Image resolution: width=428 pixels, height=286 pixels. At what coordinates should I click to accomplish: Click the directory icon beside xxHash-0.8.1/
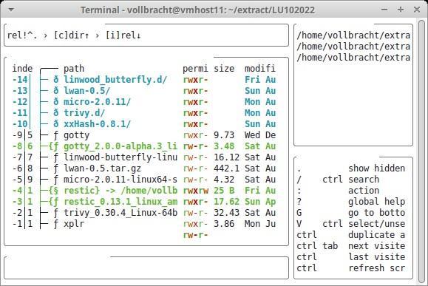click(x=56, y=124)
